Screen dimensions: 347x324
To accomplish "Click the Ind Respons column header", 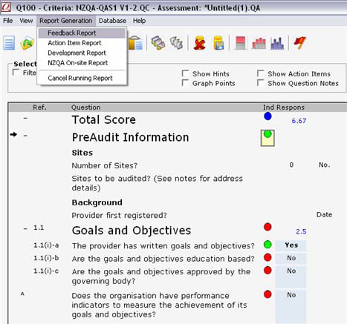I will 284,108.
